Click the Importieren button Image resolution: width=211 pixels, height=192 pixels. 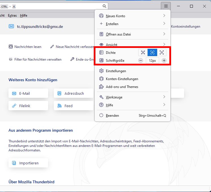click(x=28, y=163)
